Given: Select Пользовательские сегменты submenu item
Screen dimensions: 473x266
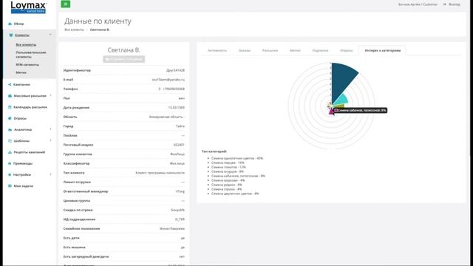Looking at the screenshot, I should pos(31,55).
